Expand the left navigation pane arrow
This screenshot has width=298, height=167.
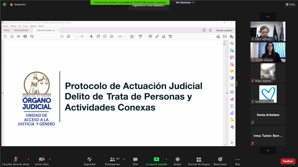click(3, 93)
